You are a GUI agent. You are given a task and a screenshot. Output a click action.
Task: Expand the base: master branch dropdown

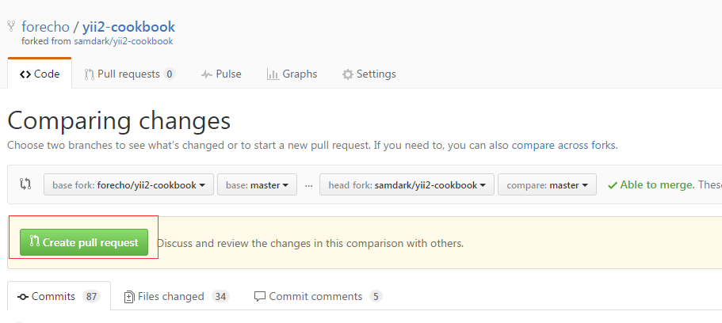pos(257,184)
